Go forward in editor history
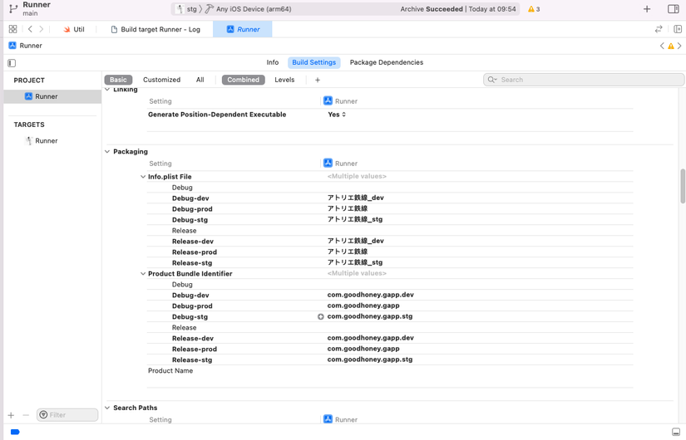This screenshot has width=686, height=440. (x=41, y=29)
